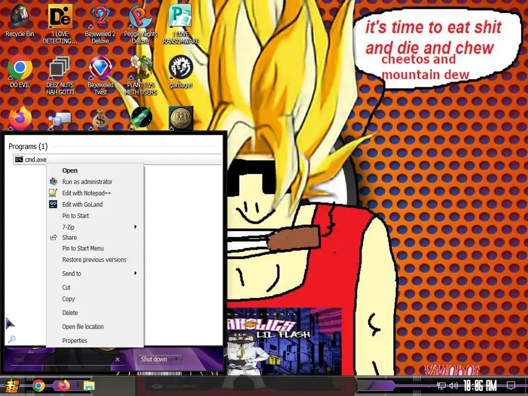Open the I LOVE RANSOMWARE Publisher shortcut
This screenshot has height=396, width=528.
[x=181, y=24]
